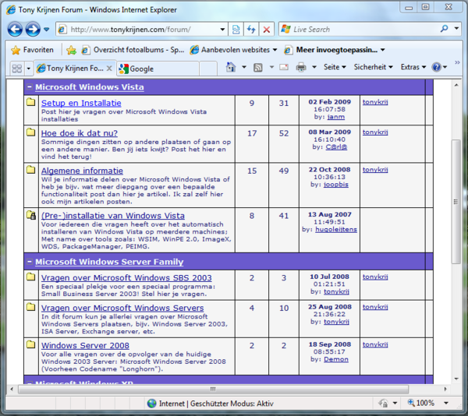Open the tab list dropdown arrow
This screenshot has width=468, height=416.
point(29,69)
